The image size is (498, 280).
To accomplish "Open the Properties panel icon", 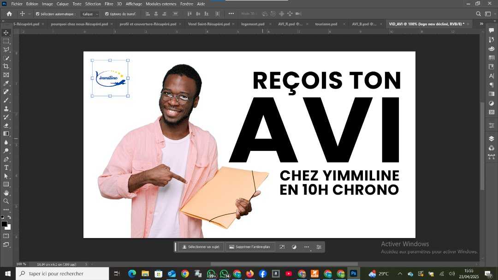I will click(492, 125).
